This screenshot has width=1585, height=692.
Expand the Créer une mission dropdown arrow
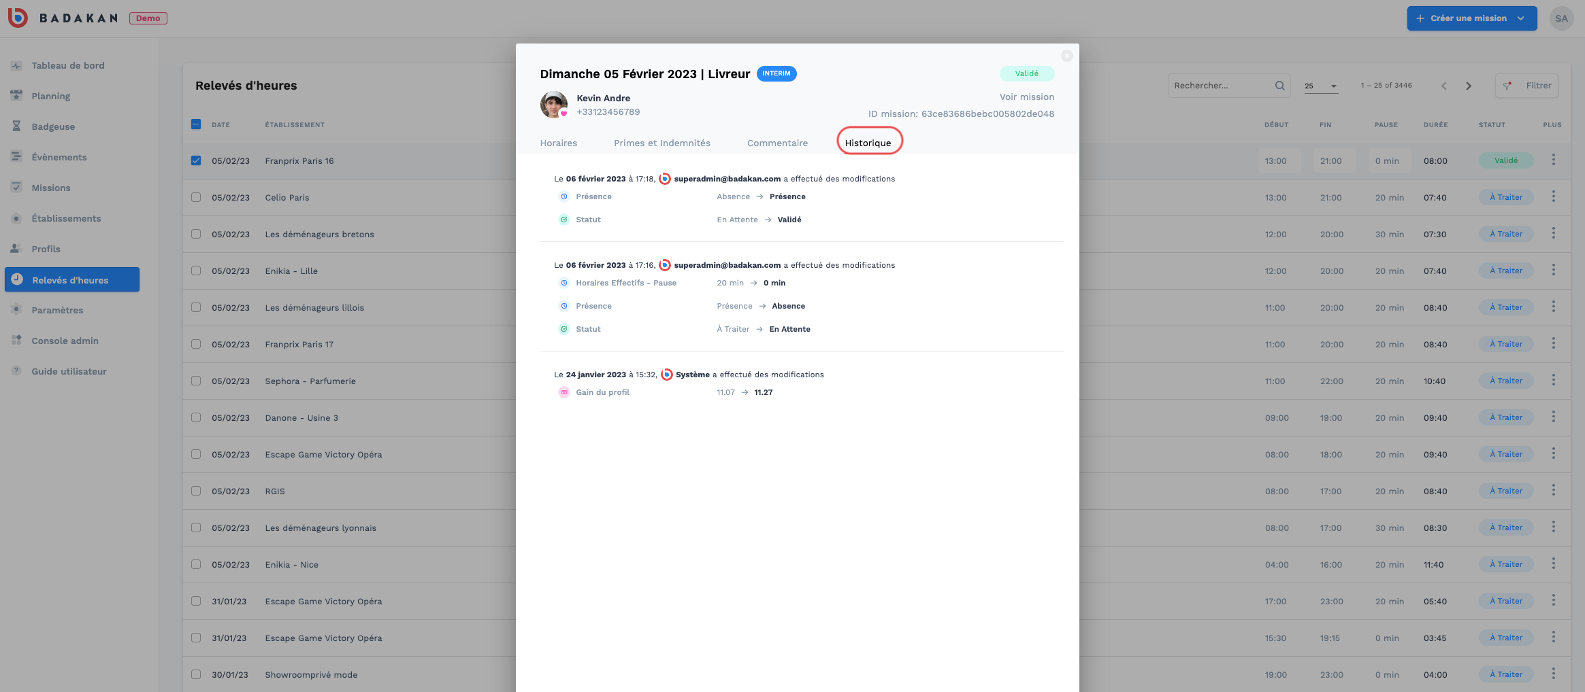coord(1521,18)
